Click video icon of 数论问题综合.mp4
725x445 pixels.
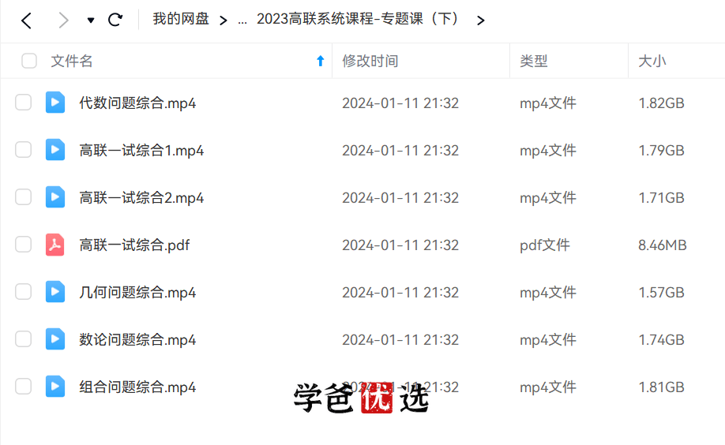point(55,339)
